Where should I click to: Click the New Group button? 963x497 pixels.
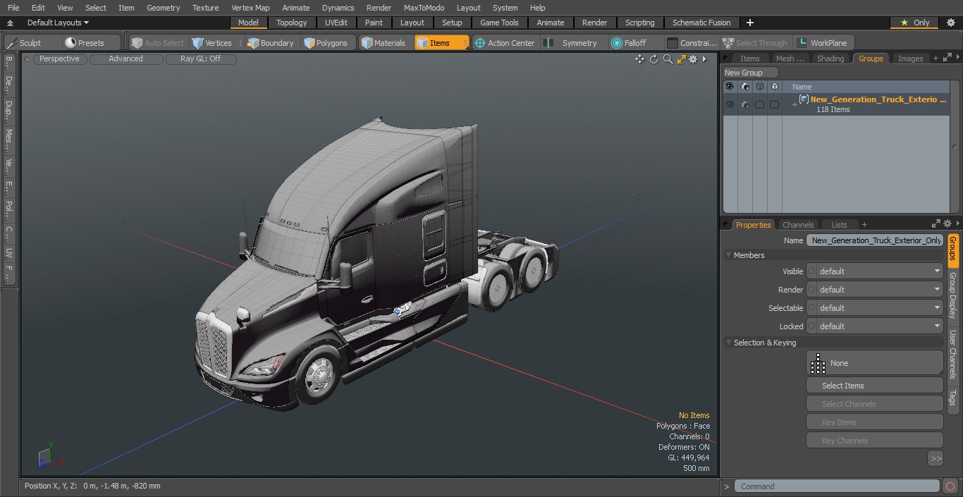coord(750,73)
